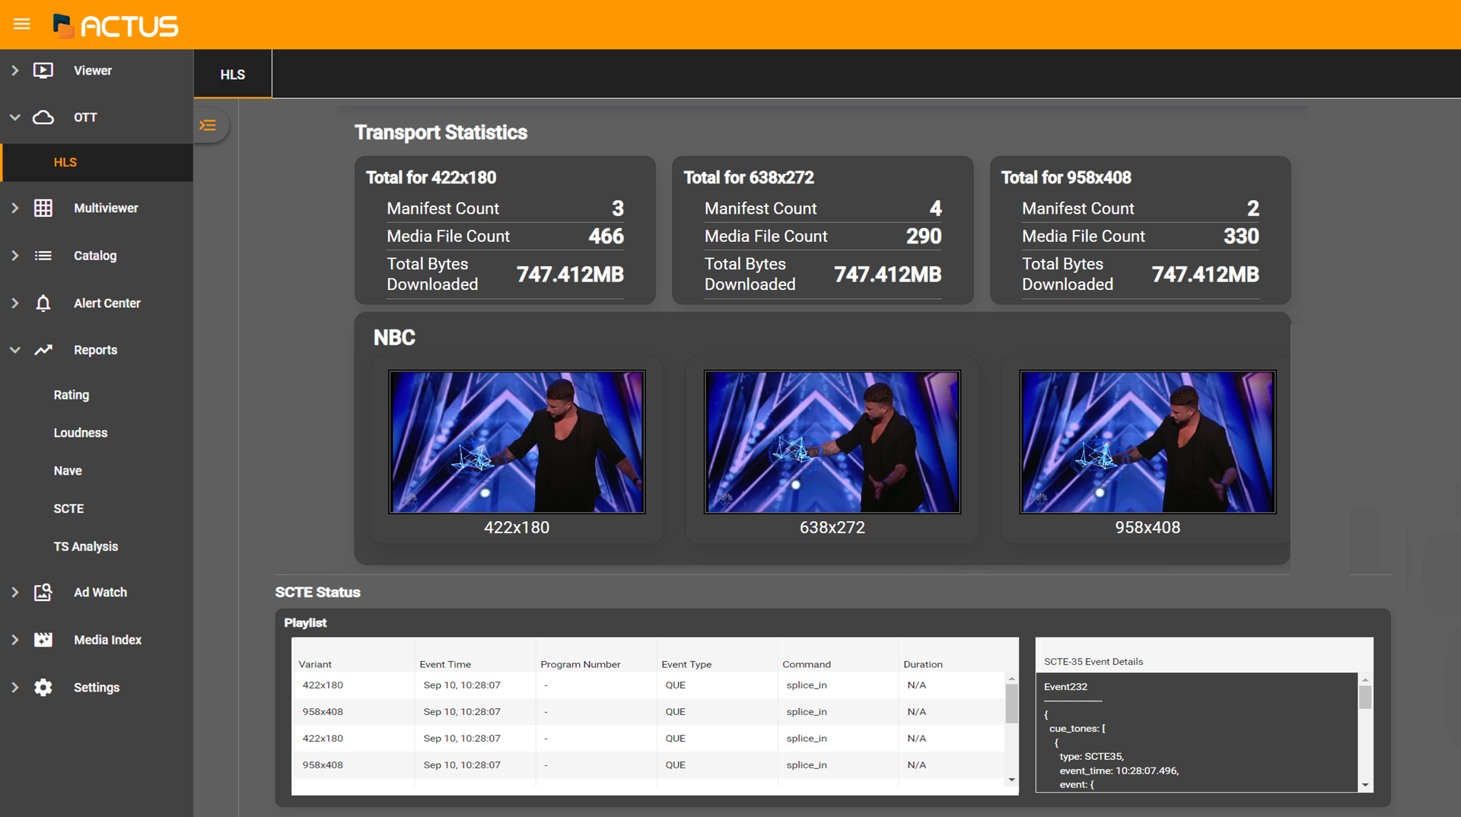Image resolution: width=1461 pixels, height=817 pixels.
Task: Expand the Viewer section chevron
Action: (14, 70)
